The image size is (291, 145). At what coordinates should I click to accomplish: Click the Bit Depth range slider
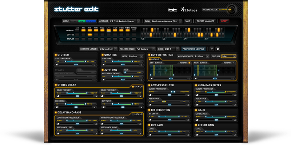point(169,116)
